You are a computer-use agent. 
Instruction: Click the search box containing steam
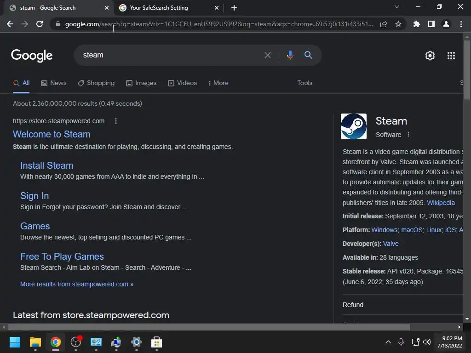pos(168,55)
